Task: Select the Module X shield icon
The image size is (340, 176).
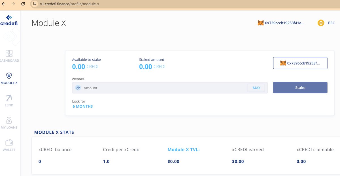Action: pos(9,76)
